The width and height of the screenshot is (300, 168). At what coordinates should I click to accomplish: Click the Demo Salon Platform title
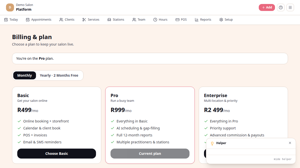(x=24, y=7)
